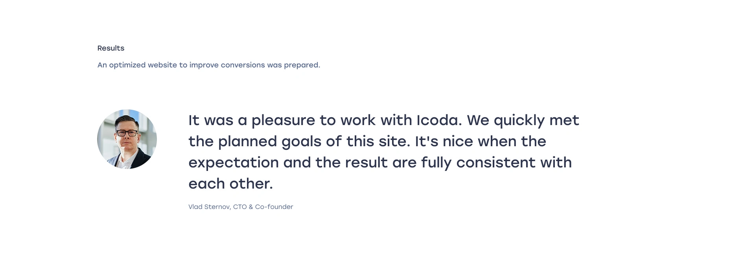Click the word "pleasure" in the quote
Image resolution: width=755 pixels, height=256 pixels.
point(283,120)
